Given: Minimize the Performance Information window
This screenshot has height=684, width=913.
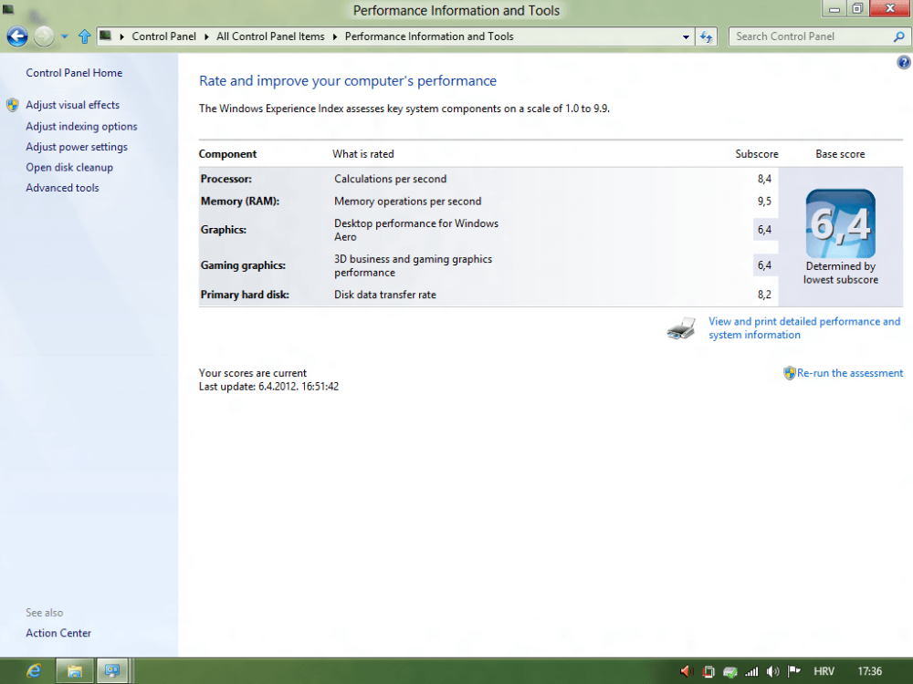Looking at the screenshot, I should tap(834, 9).
